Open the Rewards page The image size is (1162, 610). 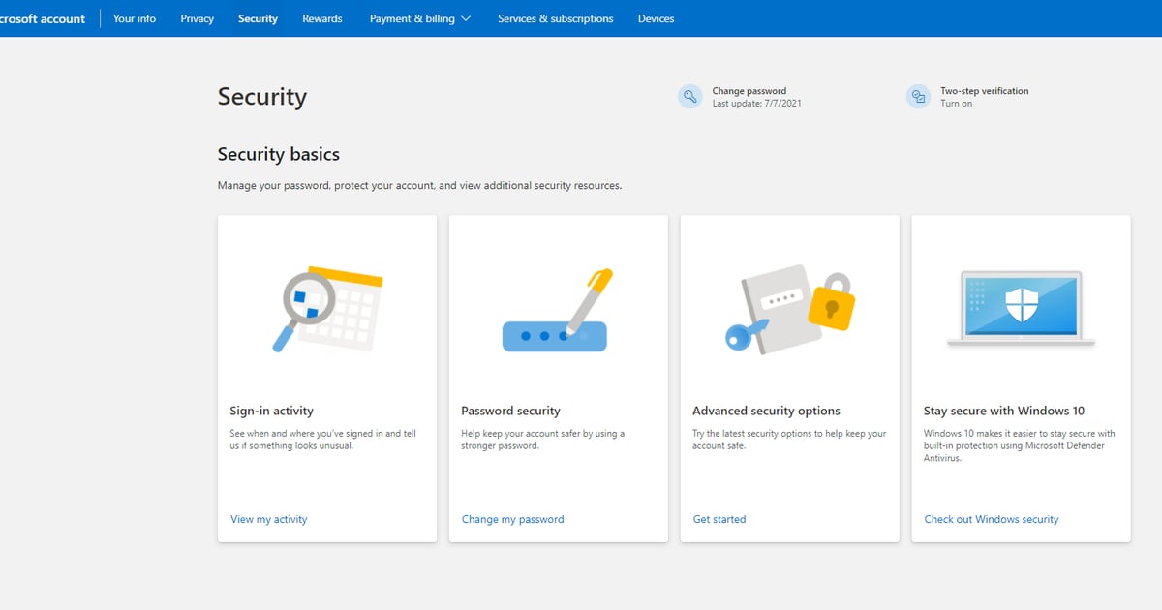(x=321, y=18)
